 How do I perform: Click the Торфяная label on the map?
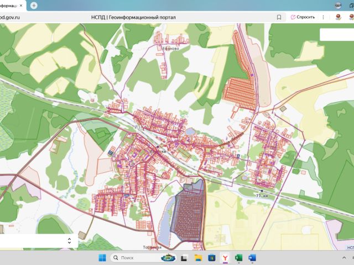tap(151, 247)
